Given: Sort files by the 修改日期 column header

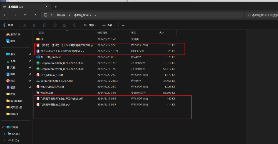Looking at the screenshot, I should 102,33.
